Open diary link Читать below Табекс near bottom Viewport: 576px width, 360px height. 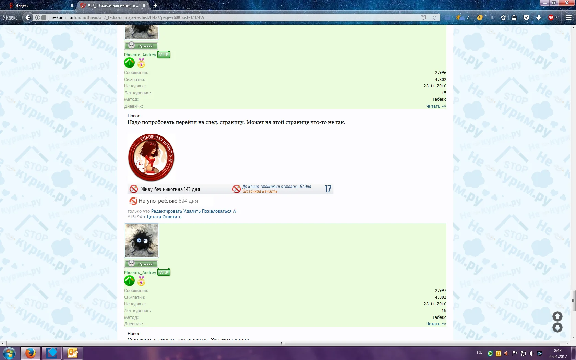436,324
